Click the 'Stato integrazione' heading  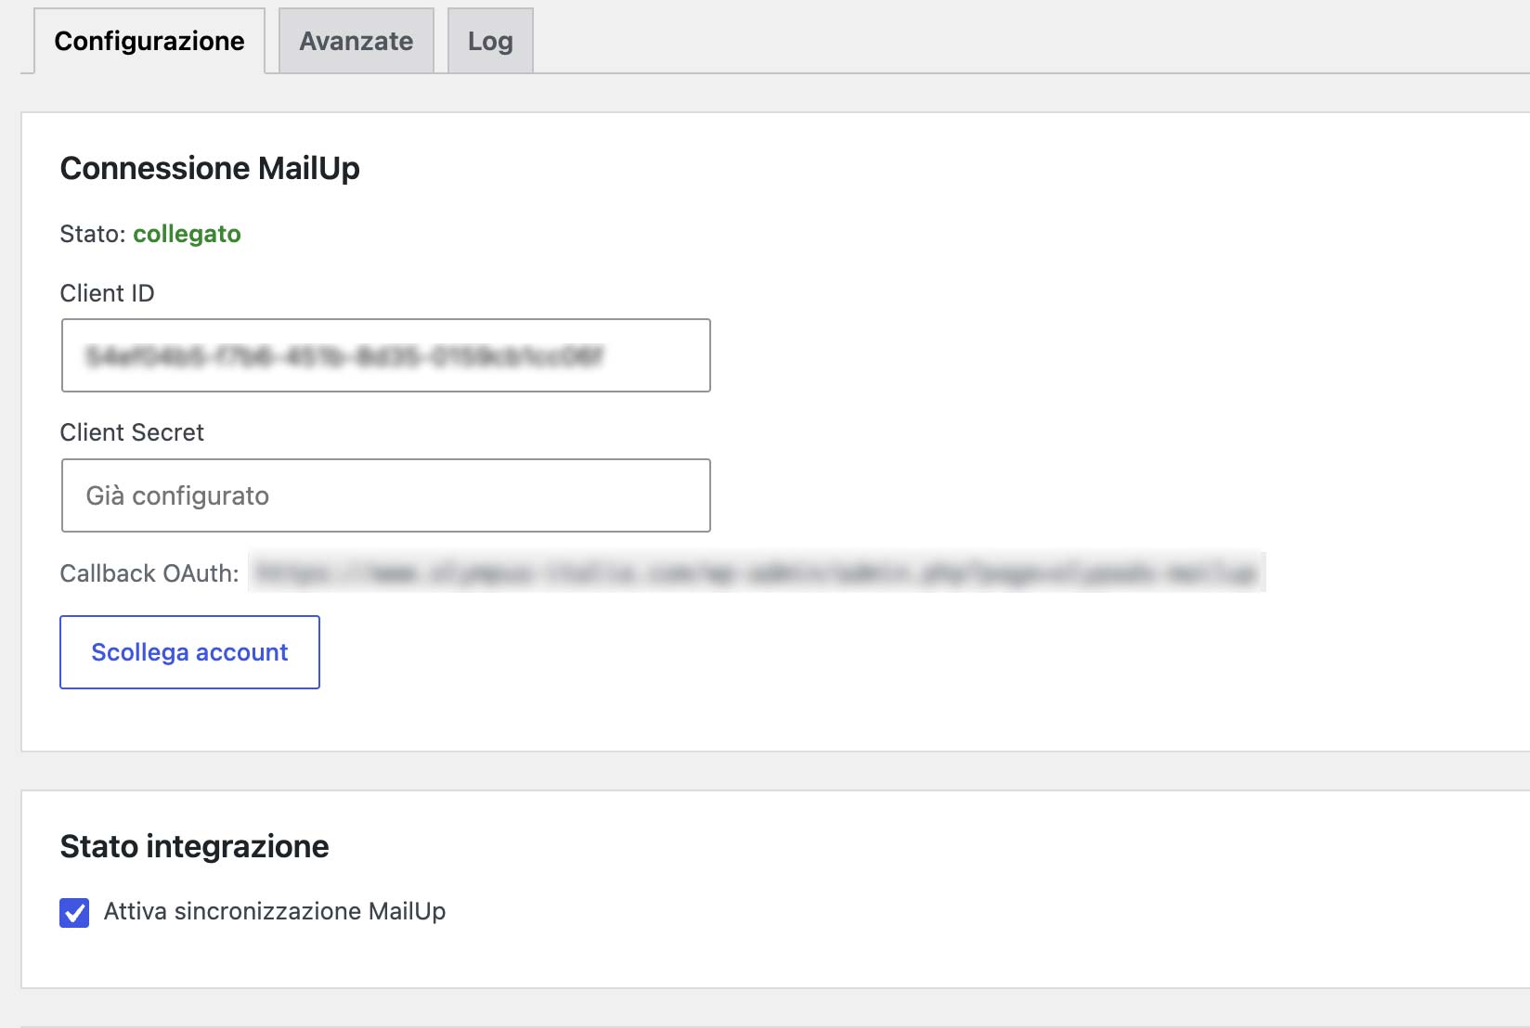tap(194, 847)
